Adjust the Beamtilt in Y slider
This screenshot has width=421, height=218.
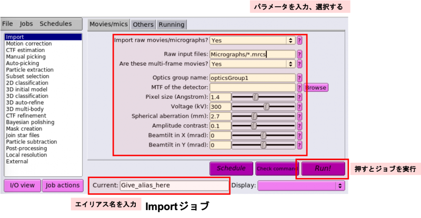(x=263, y=145)
